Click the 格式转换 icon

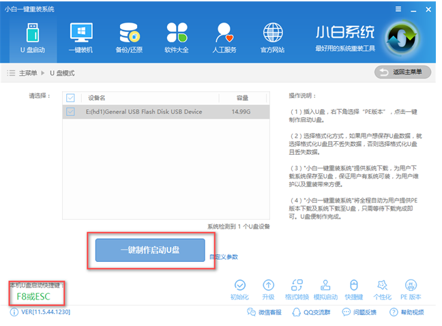pos(297,290)
